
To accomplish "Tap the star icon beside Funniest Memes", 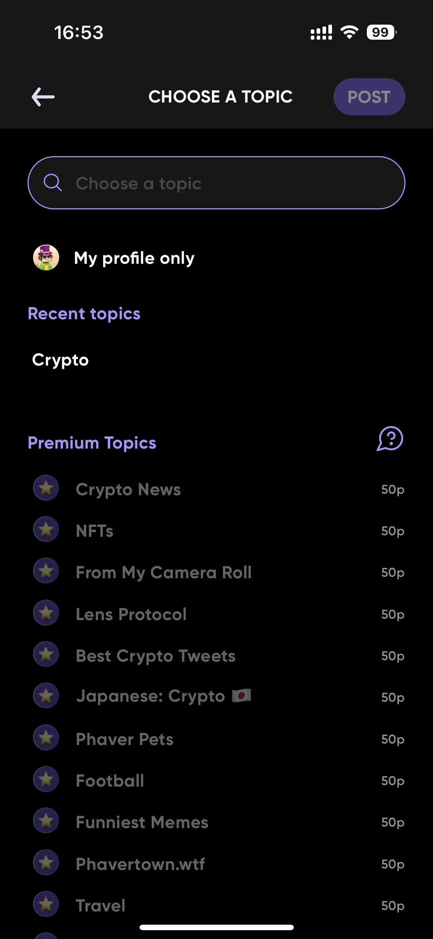I will point(46,821).
